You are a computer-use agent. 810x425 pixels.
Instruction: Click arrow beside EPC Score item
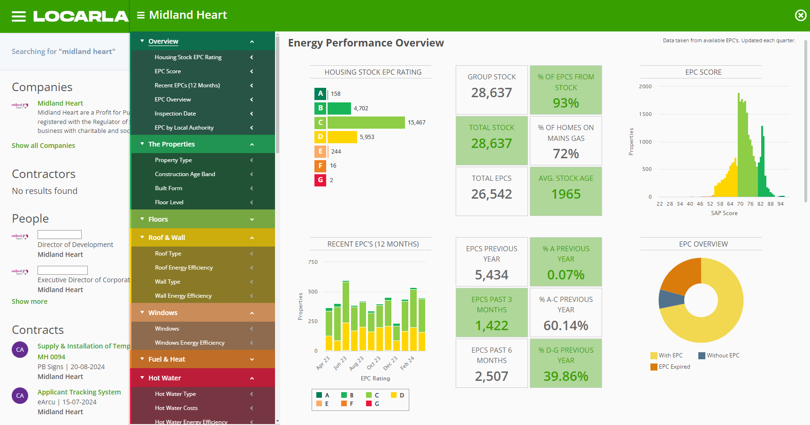252,71
